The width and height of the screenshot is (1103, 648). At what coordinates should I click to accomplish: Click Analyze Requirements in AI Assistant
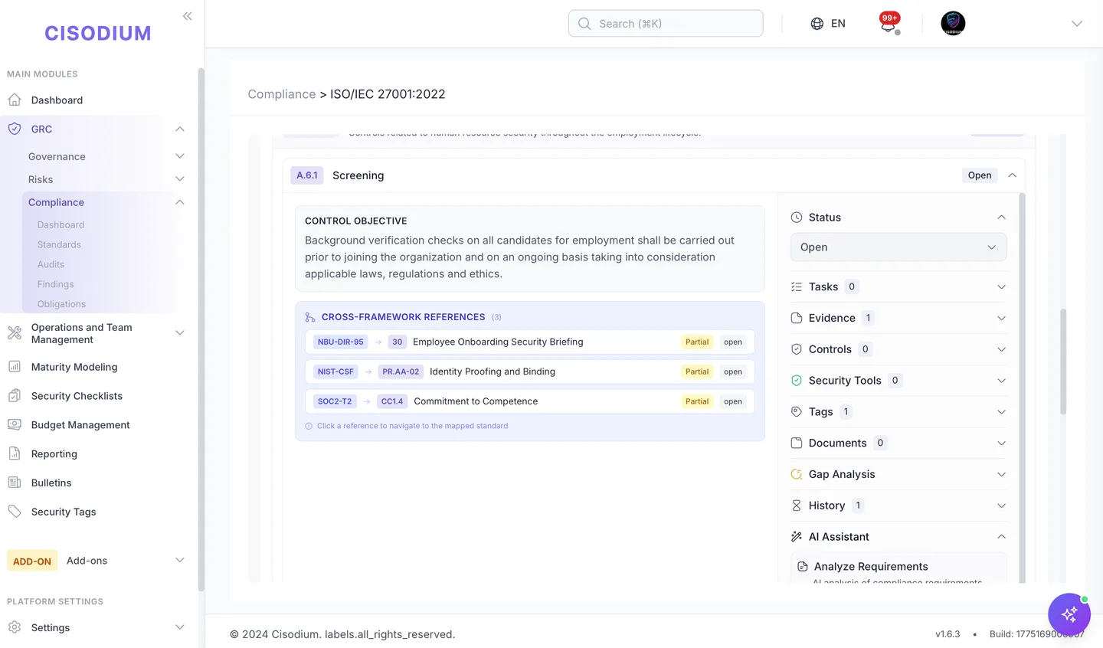871,567
